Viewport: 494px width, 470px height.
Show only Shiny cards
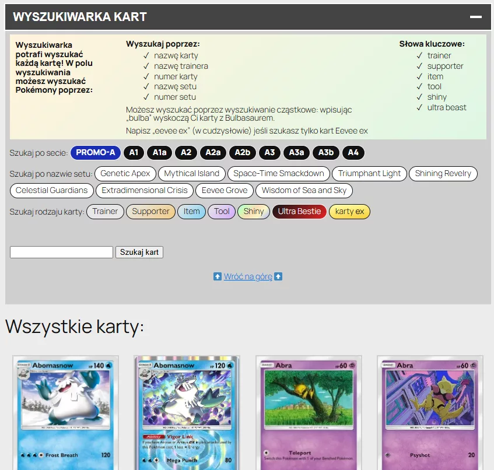click(x=253, y=212)
